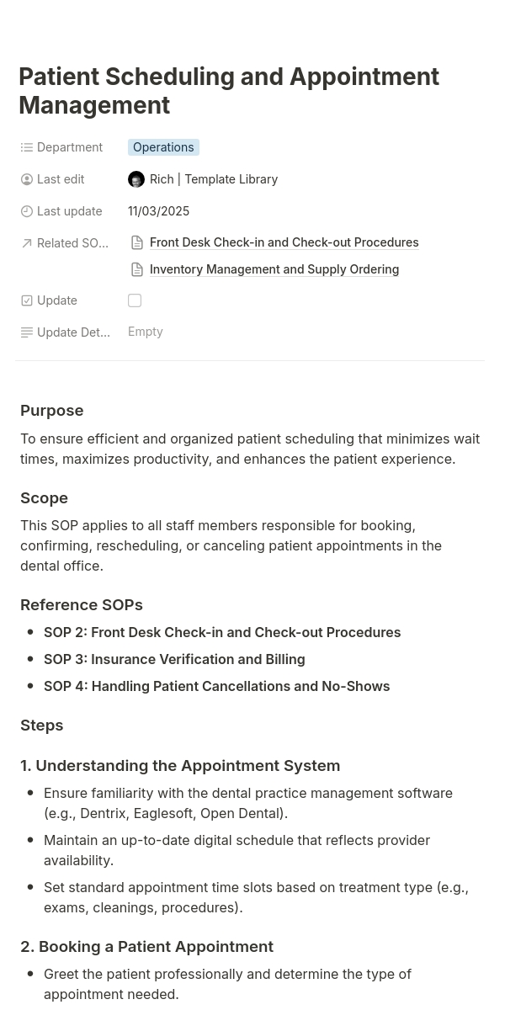Click the Department property list icon
Viewport: 505px width, 1010px height.
coord(27,147)
